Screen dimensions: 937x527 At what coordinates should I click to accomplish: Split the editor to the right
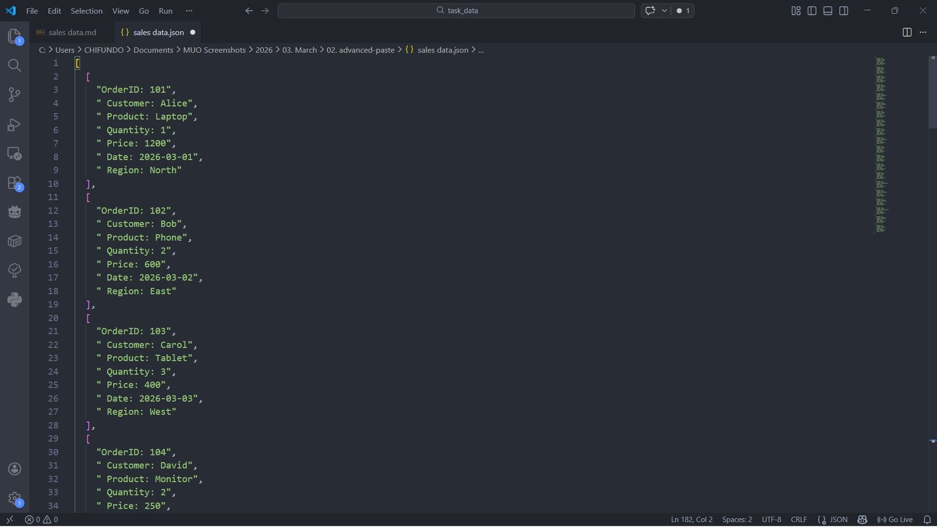point(907,32)
